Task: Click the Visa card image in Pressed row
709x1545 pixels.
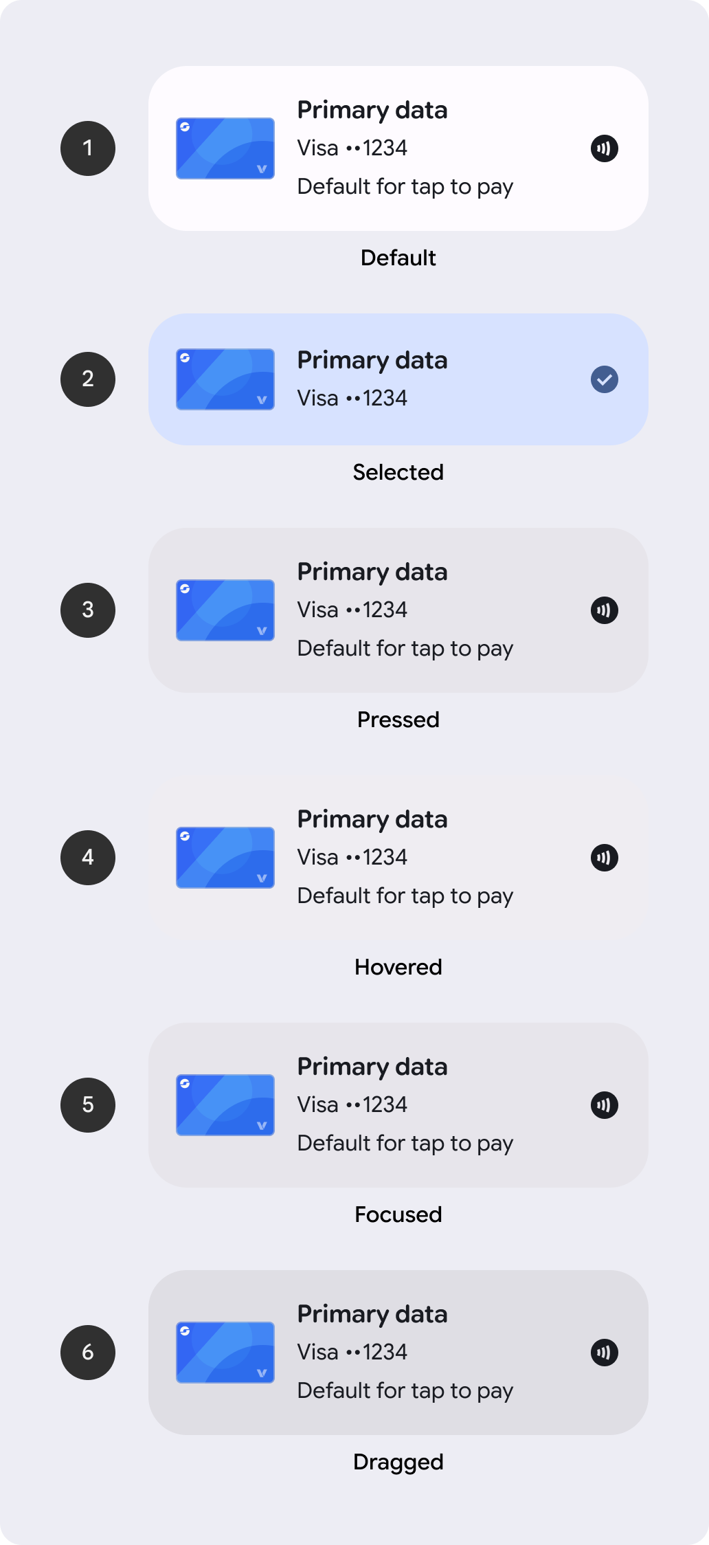Action: tap(225, 610)
